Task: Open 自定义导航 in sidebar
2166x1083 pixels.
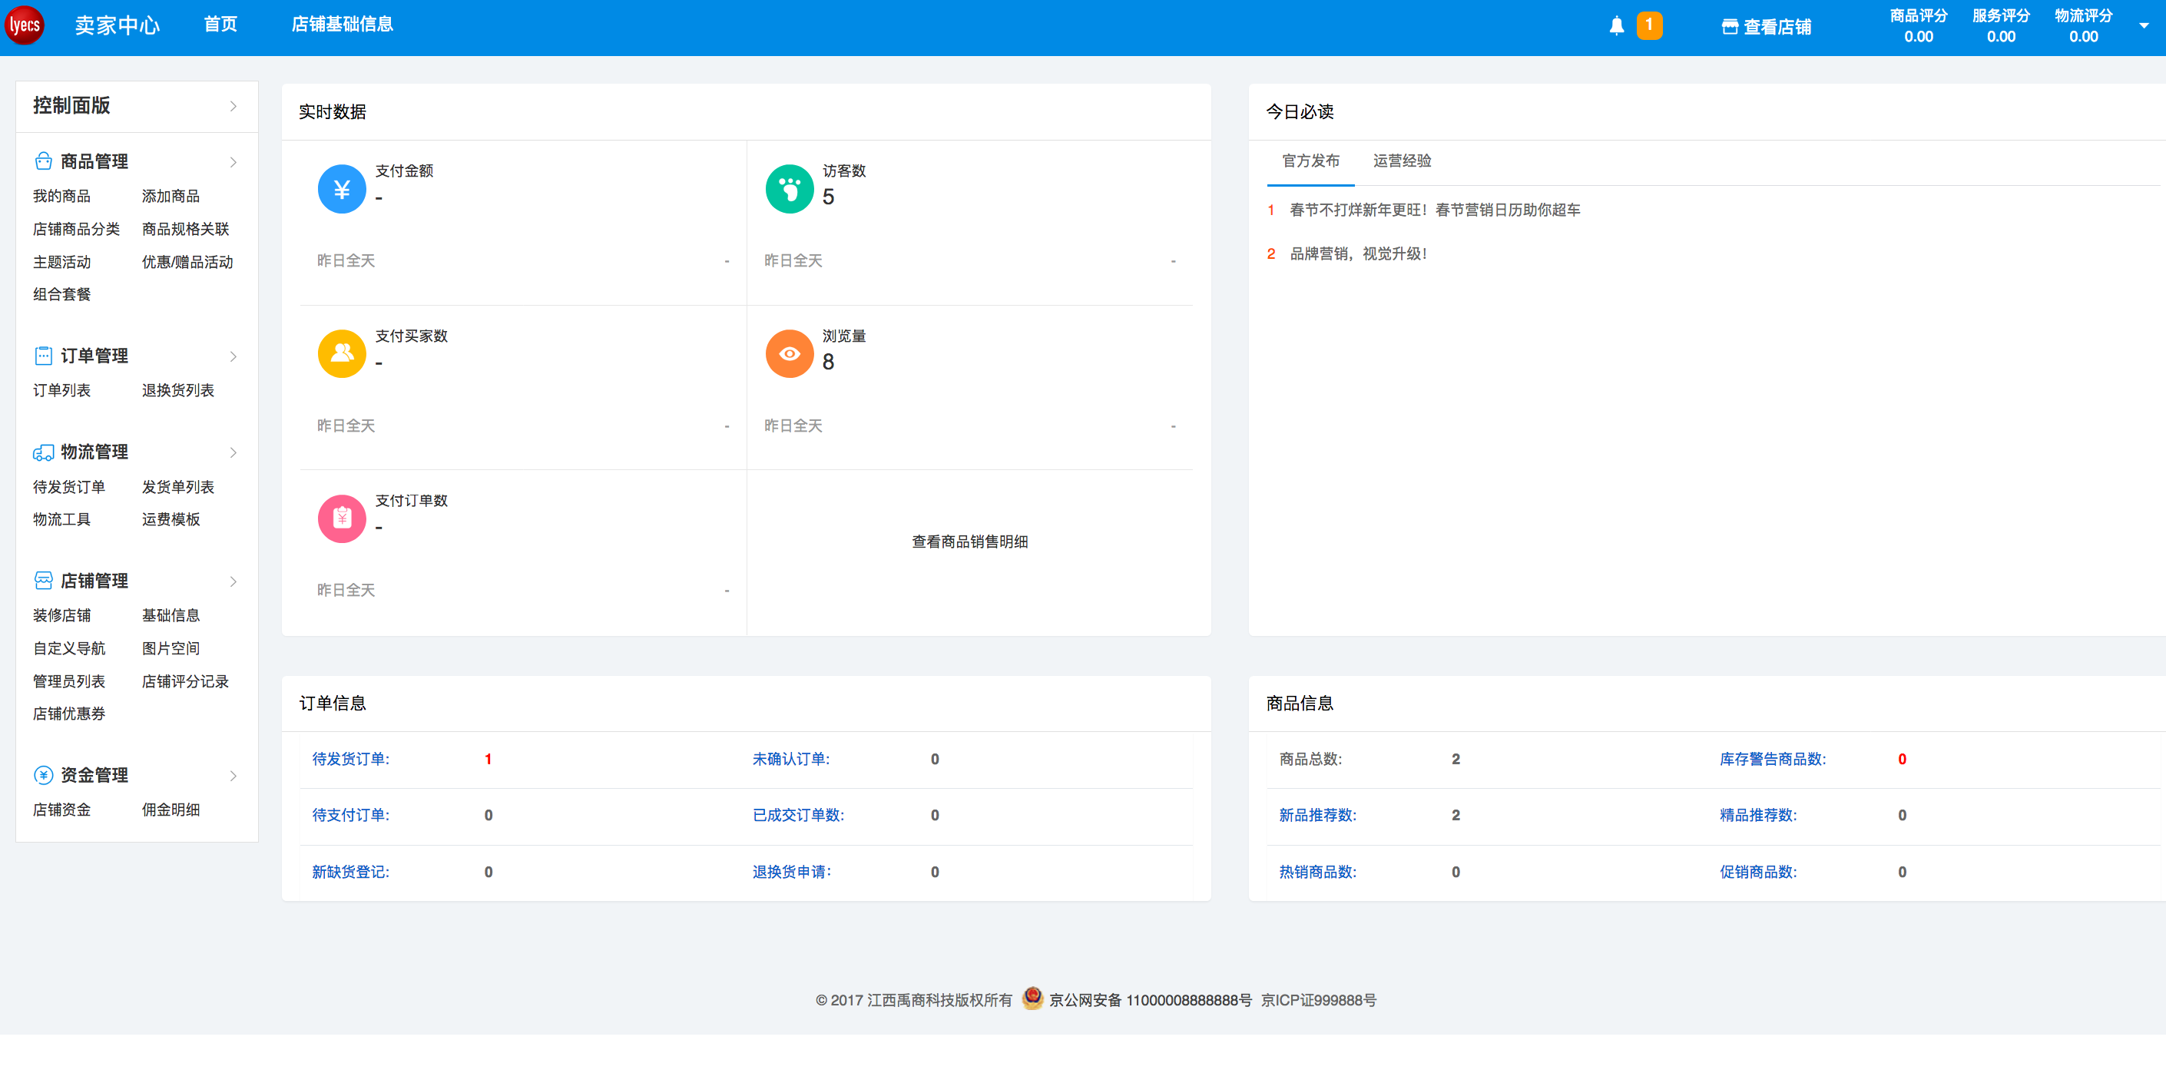Action: point(69,648)
